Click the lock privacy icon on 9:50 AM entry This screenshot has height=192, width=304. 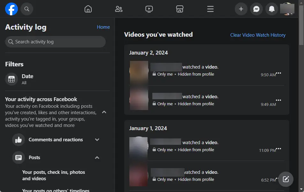pos(154,74)
